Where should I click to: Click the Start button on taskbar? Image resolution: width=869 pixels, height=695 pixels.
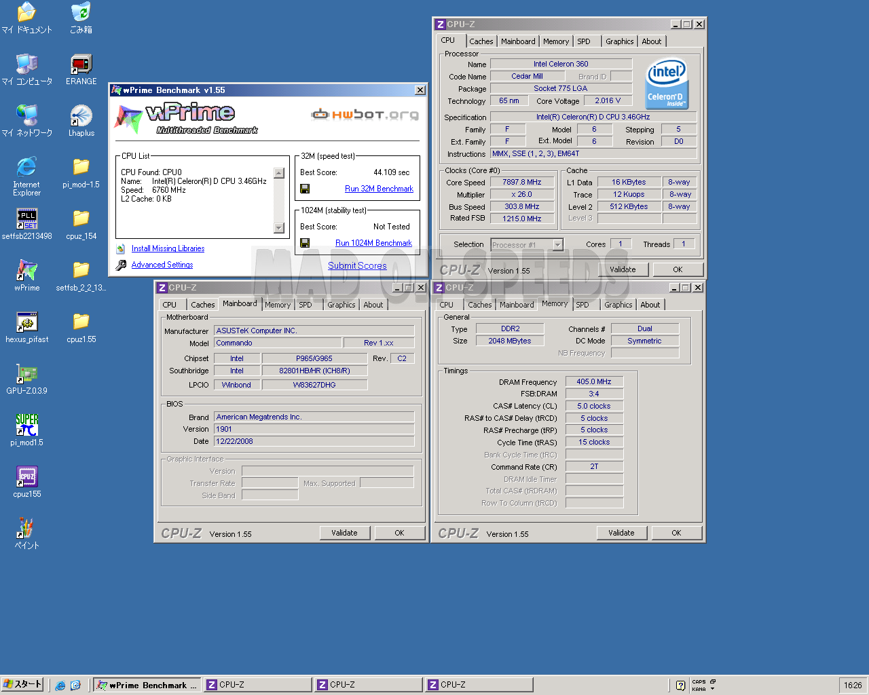(22, 684)
